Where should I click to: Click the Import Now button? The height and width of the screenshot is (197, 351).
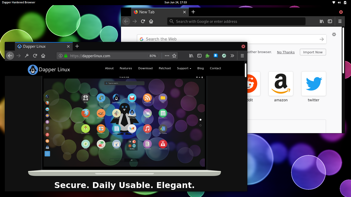(313, 52)
